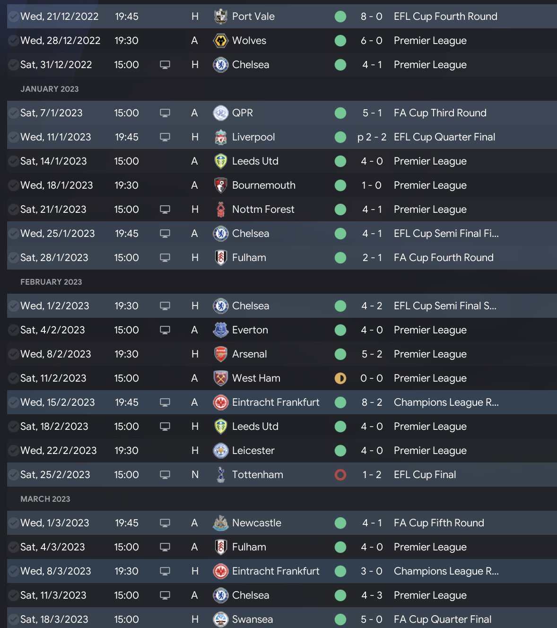
Task: Click the red loss indicator for Tottenham match
Action: tap(340, 475)
